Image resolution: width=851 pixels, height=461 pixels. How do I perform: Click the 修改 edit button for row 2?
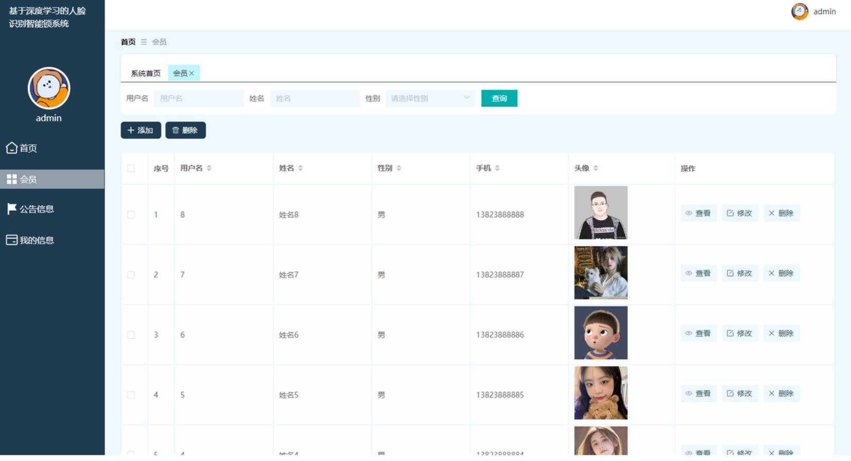point(739,273)
